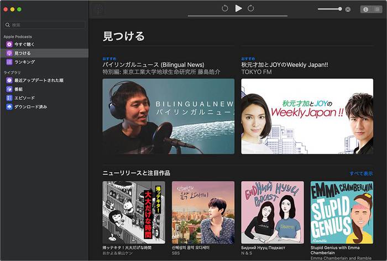The width and height of the screenshot is (387, 261).
Task: Click the N & S publisher label
Action: (247, 253)
